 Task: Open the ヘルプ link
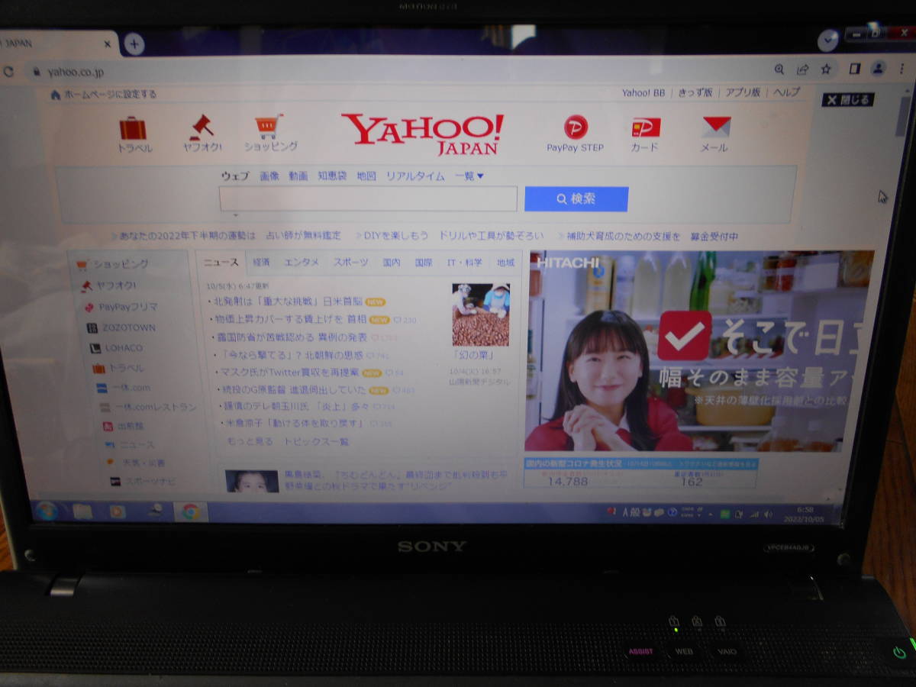[x=787, y=93]
